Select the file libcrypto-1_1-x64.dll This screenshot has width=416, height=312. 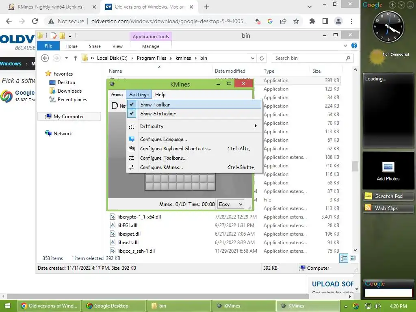coord(139,217)
